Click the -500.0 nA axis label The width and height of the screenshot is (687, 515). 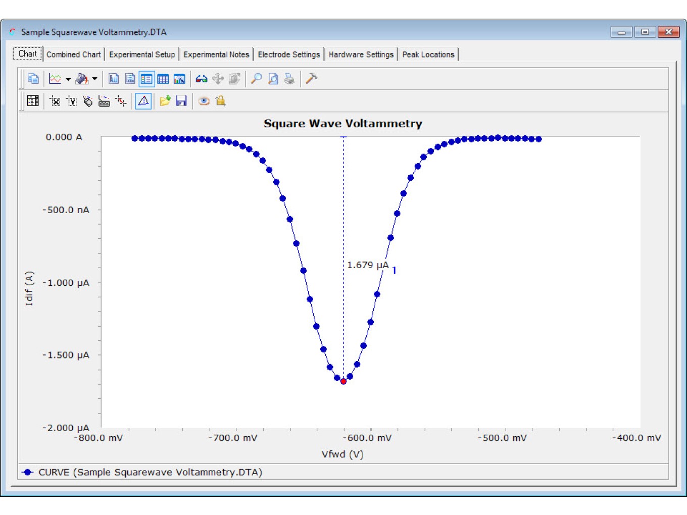[x=66, y=210]
